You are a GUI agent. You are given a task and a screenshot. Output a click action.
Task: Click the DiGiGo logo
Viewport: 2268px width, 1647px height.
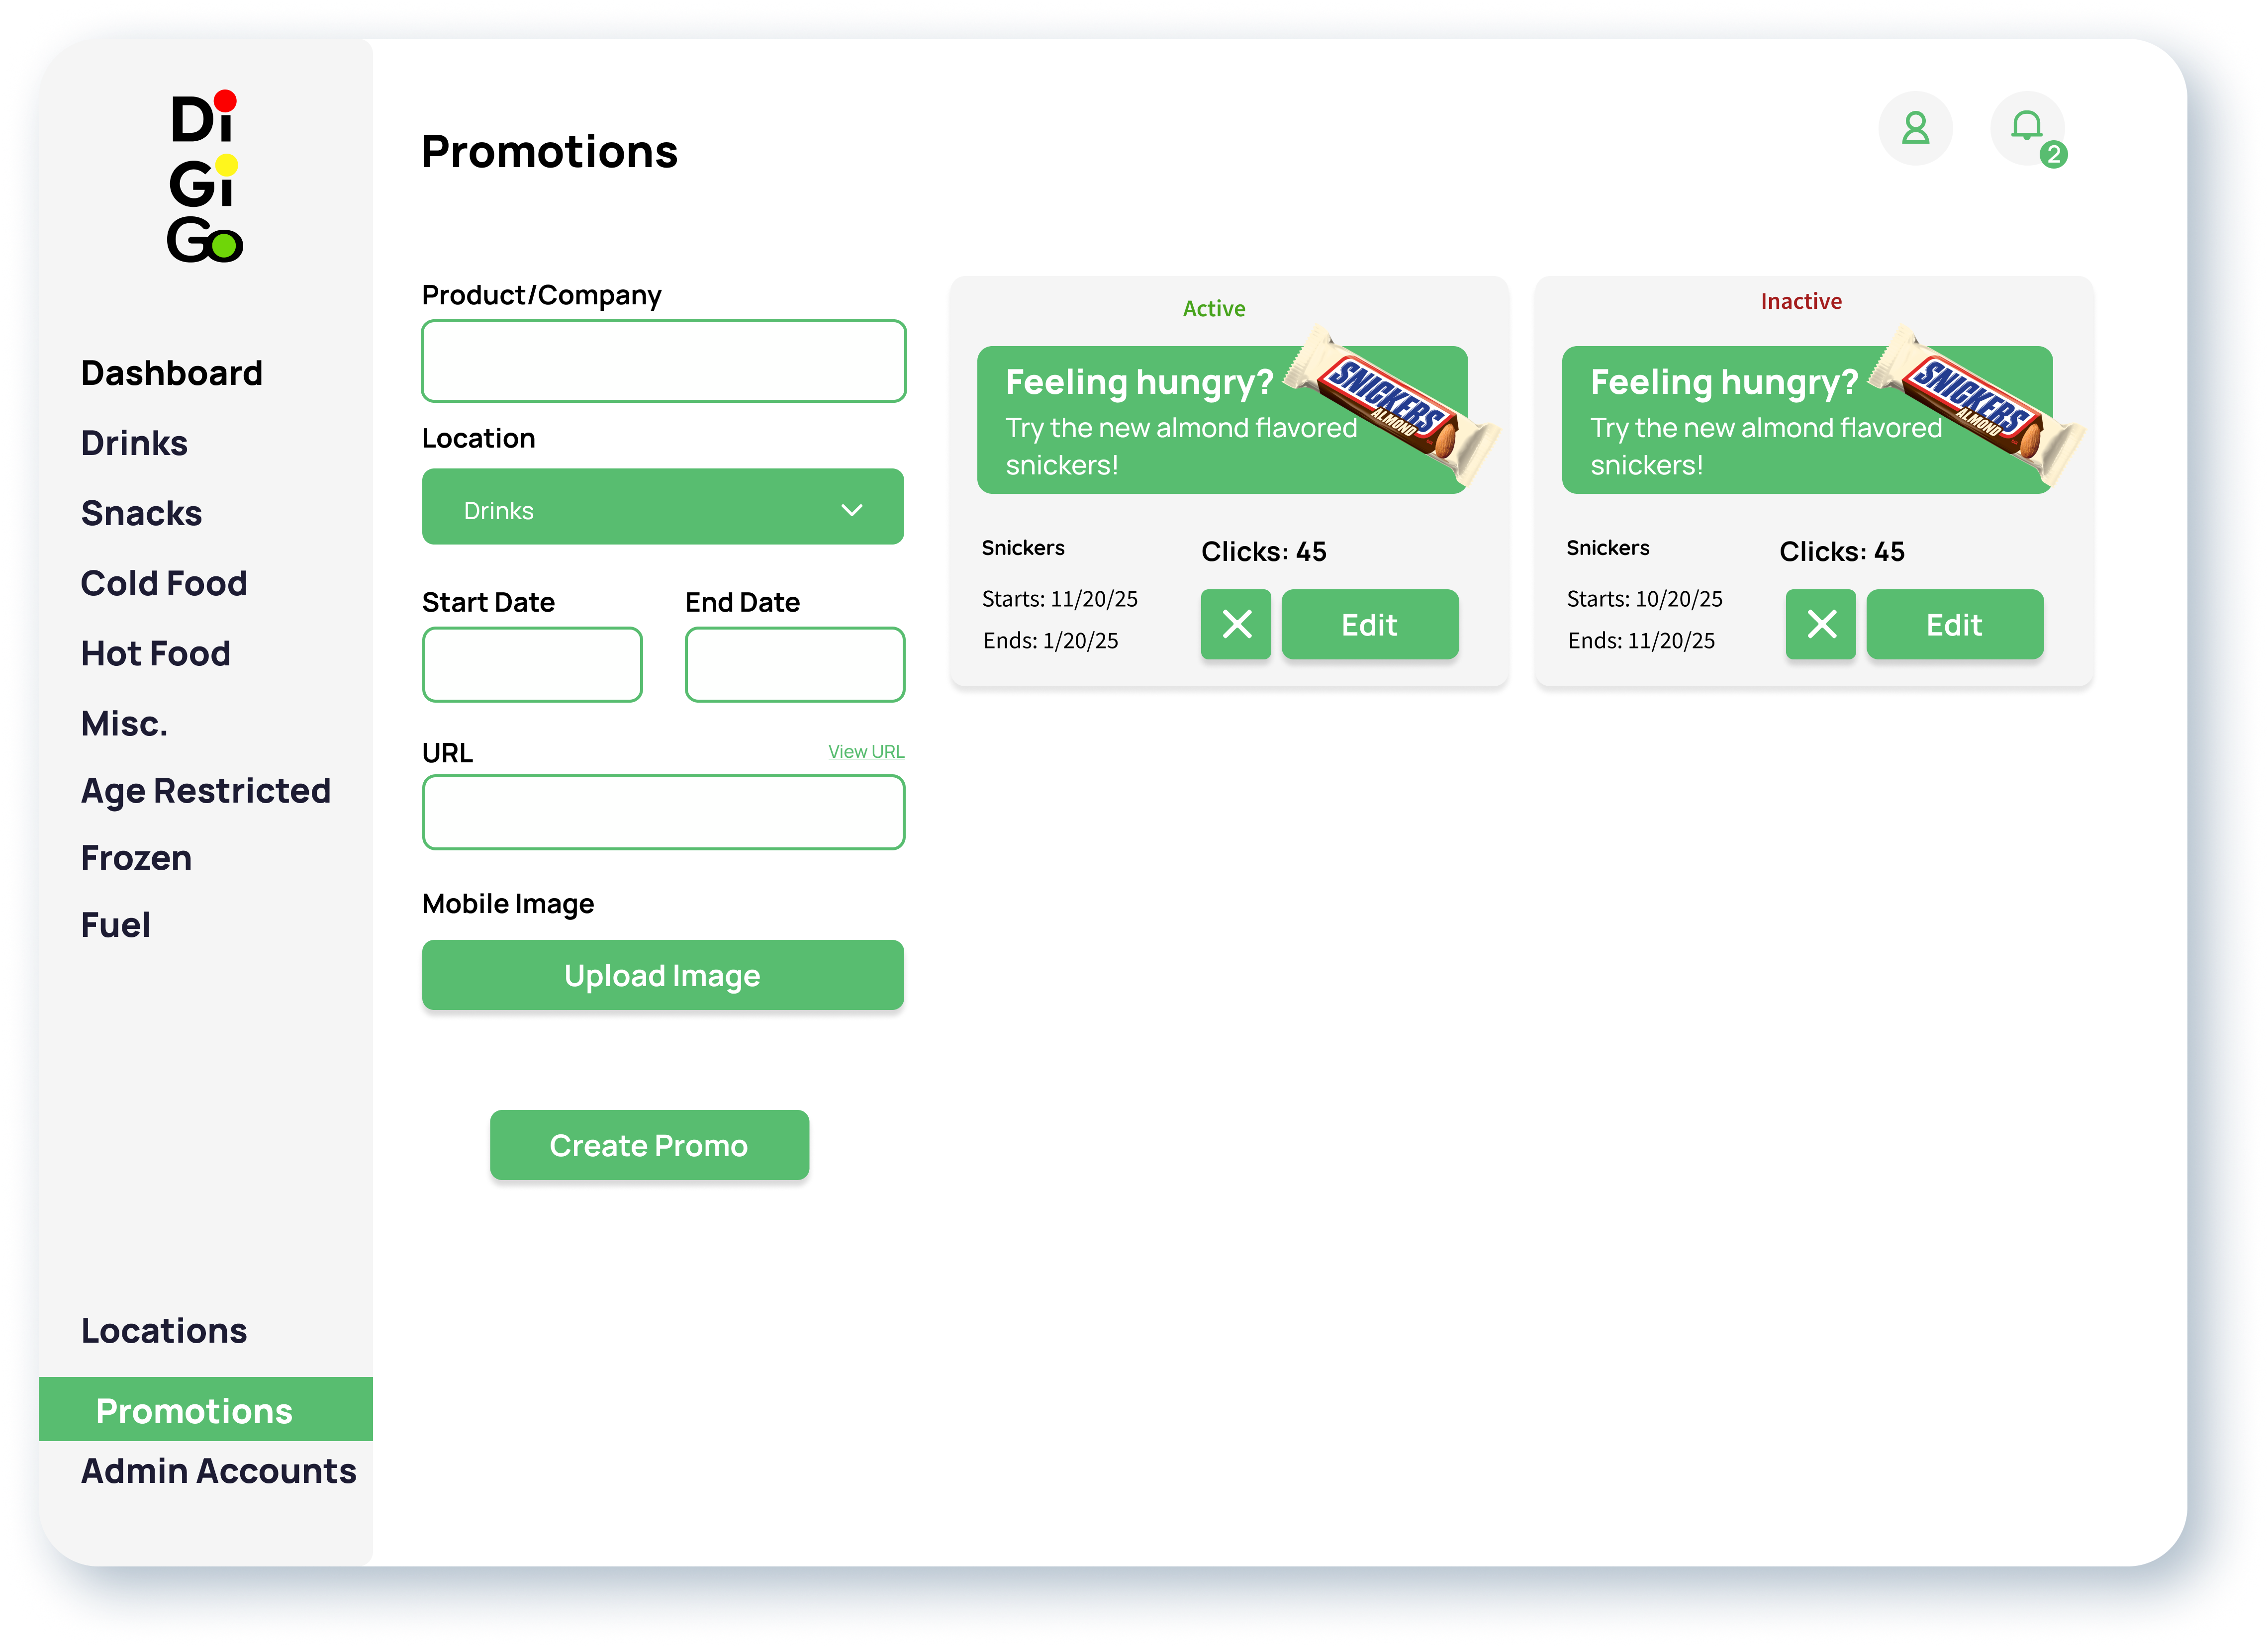(205, 176)
